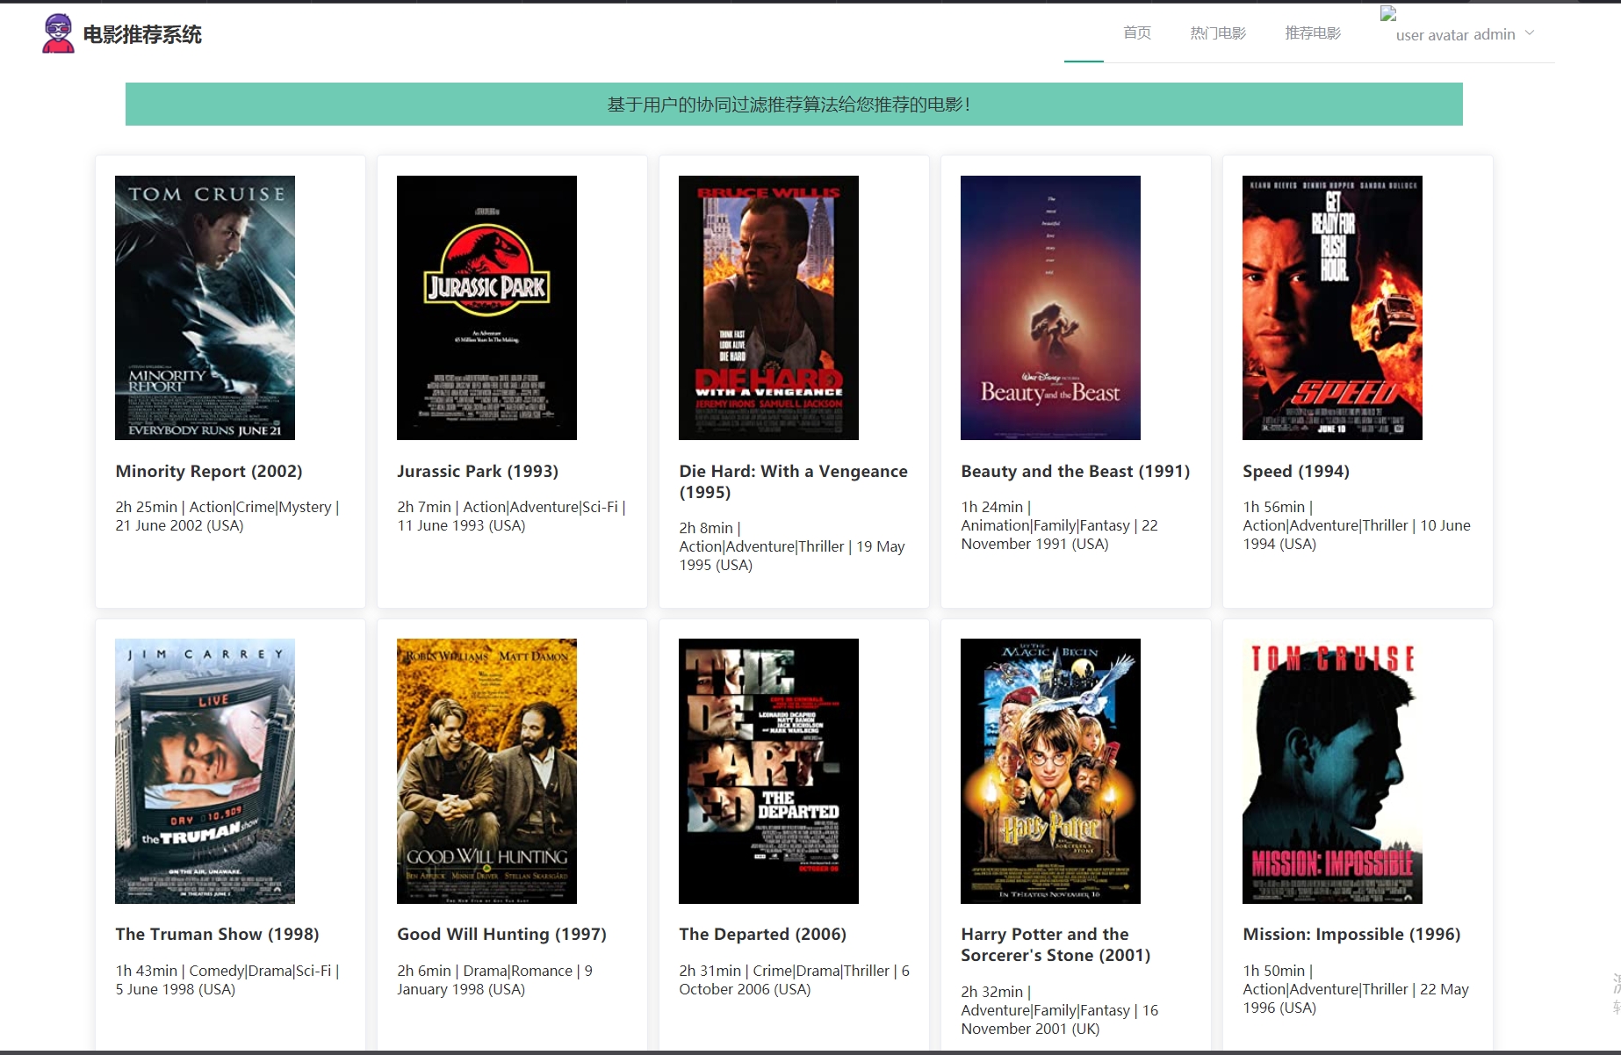Click the title Harry Potter and the Sorcerer's Stone
1621x1055 pixels.
pyautogui.click(x=1055, y=945)
